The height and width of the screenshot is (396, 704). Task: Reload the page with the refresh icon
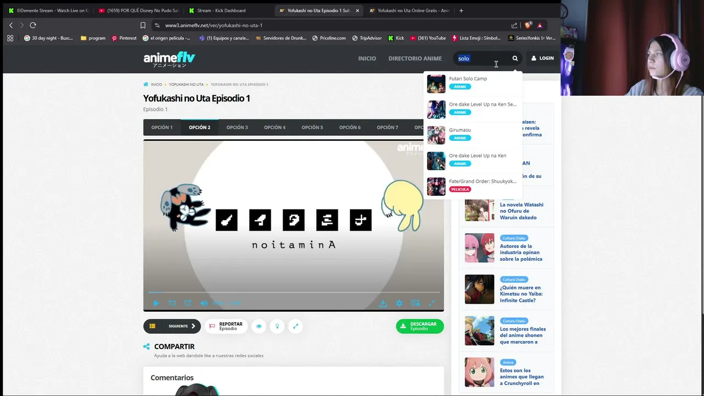pos(33,25)
